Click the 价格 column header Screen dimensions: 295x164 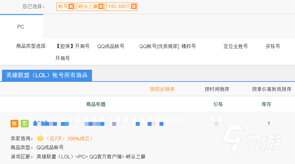point(218,104)
